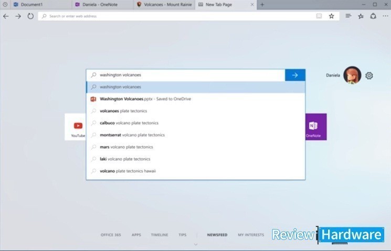This screenshot has width=391, height=251.
Task: Open the More (three dots) menu
Action: tap(385, 16)
